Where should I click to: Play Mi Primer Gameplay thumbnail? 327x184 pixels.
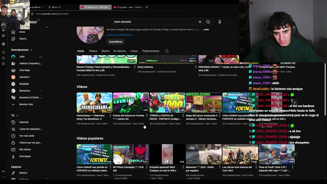coord(131,154)
